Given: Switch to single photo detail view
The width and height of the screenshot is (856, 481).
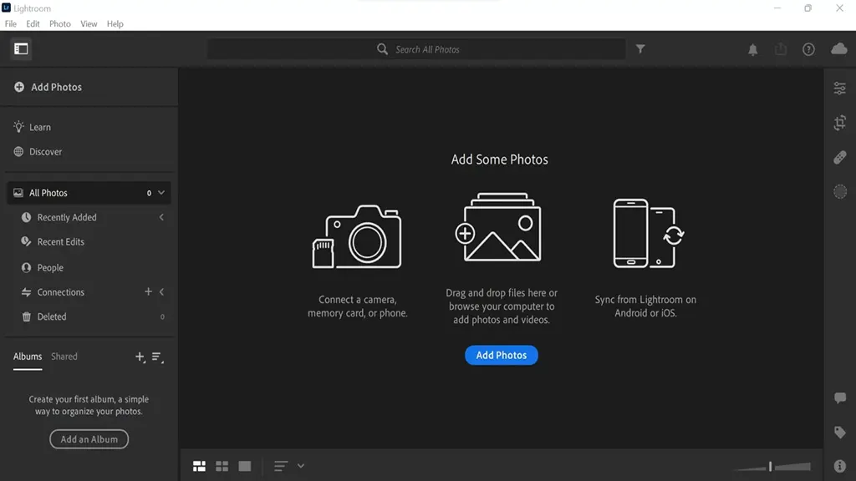Looking at the screenshot, I should click(245, 466).
